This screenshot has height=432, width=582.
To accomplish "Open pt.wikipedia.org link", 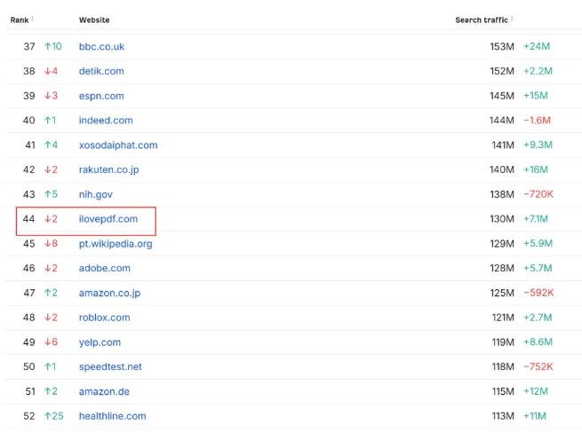I will (116, 244).
